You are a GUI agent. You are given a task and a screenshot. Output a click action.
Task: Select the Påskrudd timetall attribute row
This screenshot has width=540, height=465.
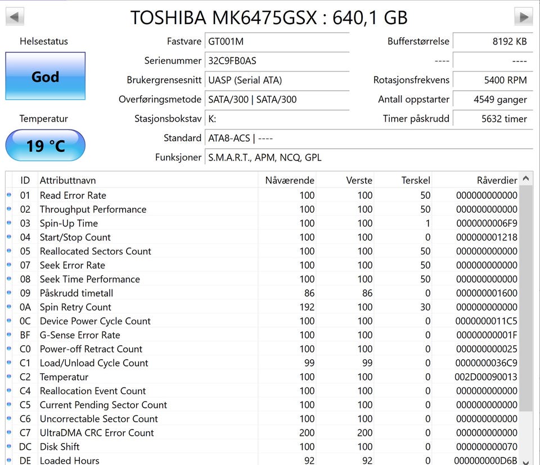[76, 293]
